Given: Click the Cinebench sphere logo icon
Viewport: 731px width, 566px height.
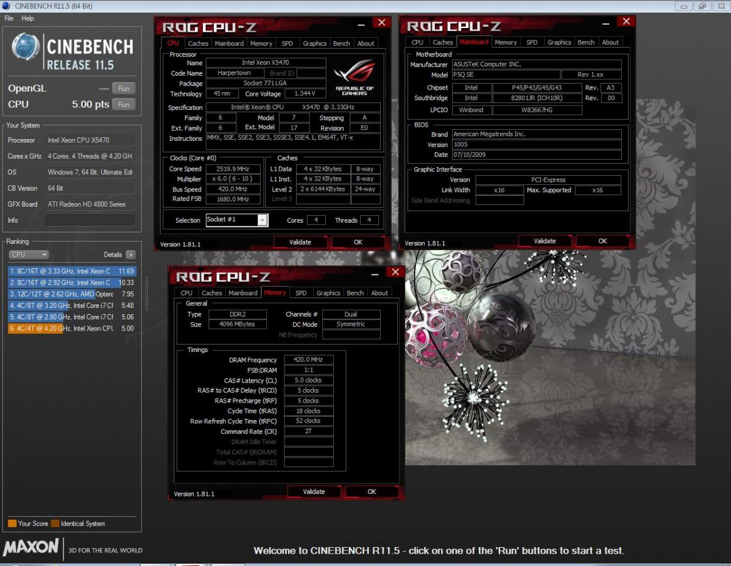Looking at the screenshot, I should [x=26, y=47].
